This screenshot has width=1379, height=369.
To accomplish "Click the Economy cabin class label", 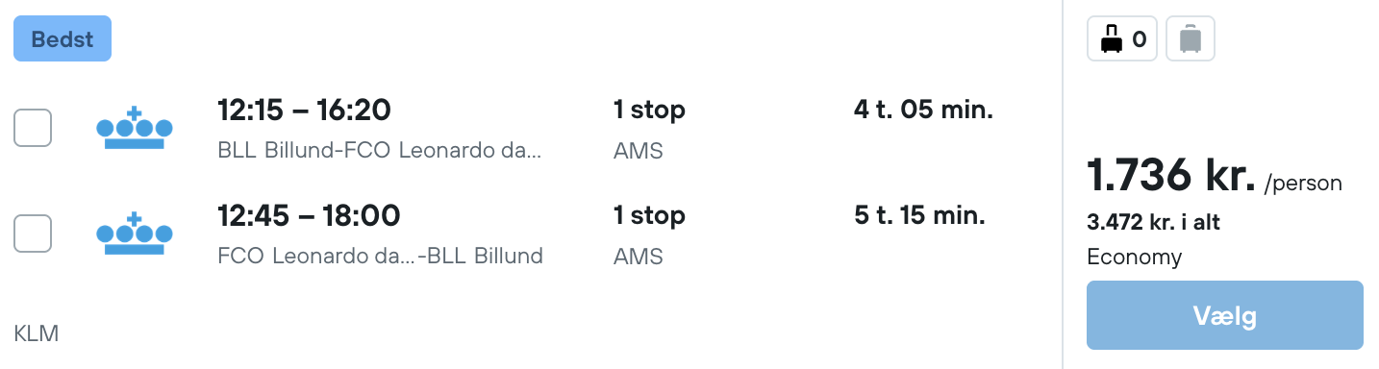I will [x=1135, y=258].
